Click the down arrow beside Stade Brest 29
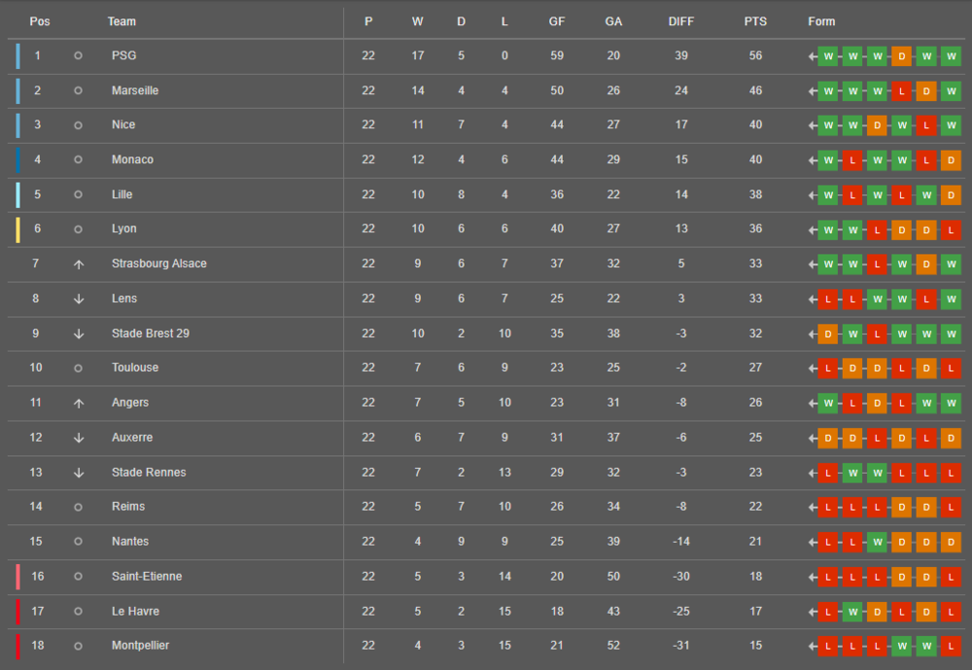Screen dimensions: 972x670 point(79,334)
